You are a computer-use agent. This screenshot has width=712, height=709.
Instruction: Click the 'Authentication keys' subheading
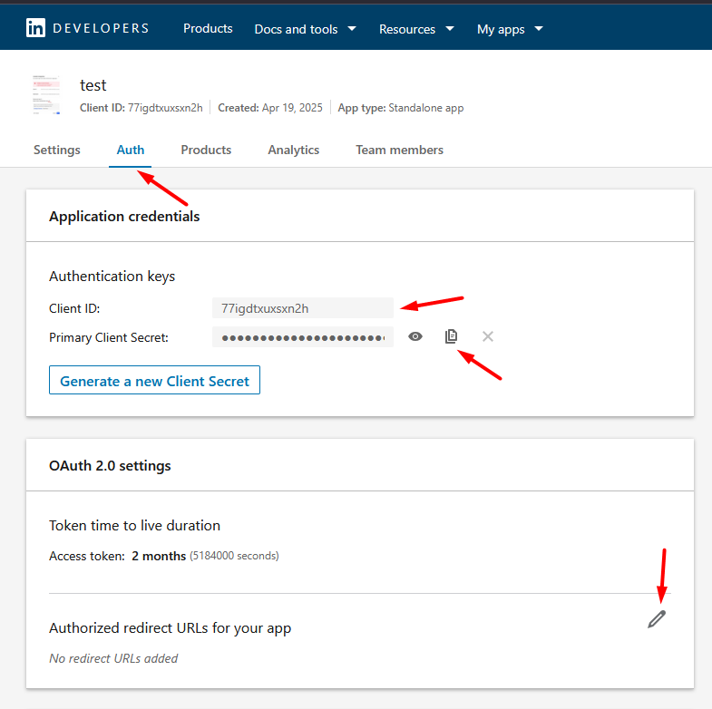click(112, 276)
